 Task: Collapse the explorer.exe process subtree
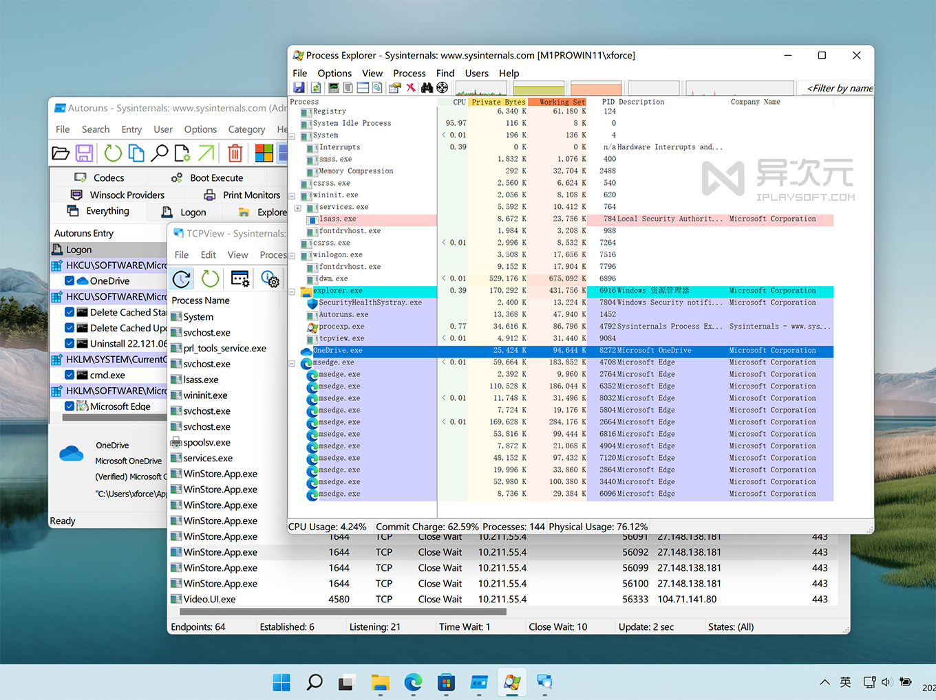[292, 292]
